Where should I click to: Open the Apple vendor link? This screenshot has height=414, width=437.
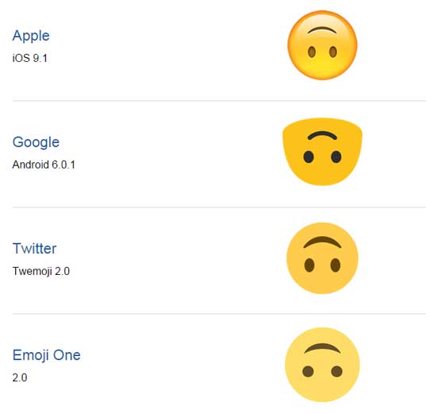pos(31,36)
